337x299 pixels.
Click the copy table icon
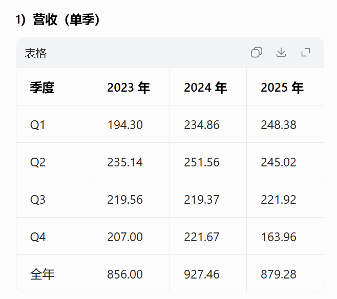[257, 52]
